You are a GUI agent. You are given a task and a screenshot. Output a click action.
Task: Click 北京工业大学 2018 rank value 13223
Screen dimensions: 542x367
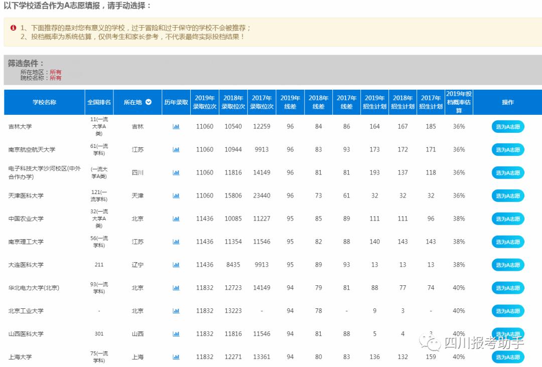233,311
